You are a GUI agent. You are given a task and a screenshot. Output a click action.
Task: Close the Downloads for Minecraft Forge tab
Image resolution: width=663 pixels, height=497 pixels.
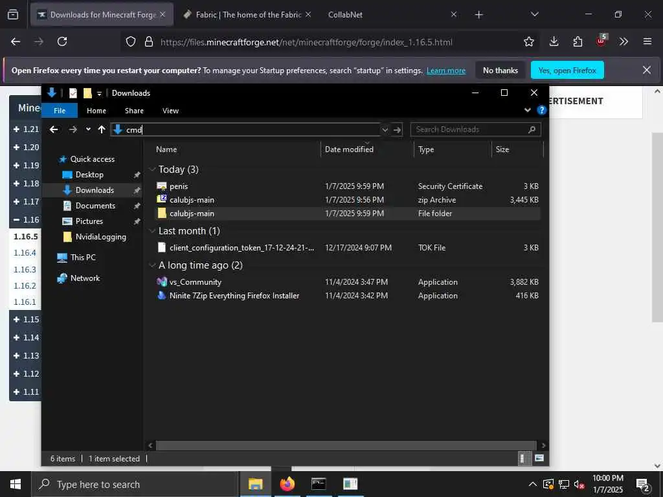point(163,14)
